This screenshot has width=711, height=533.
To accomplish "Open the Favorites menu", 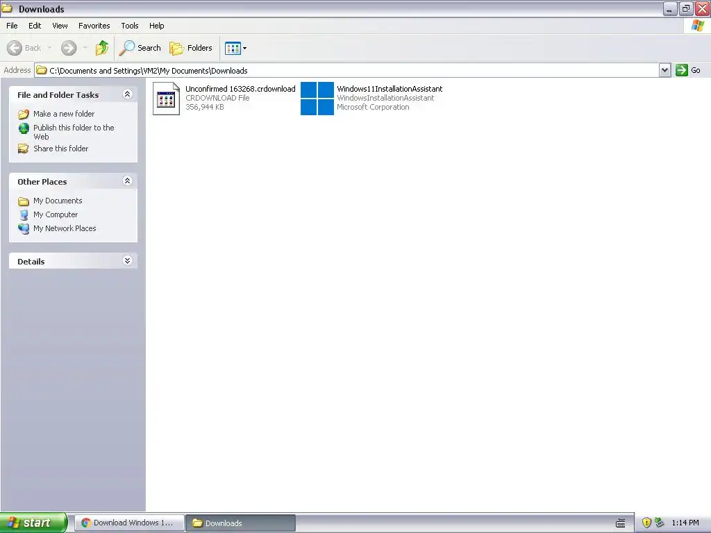I will pyautogui.click(x=94, y=26).
